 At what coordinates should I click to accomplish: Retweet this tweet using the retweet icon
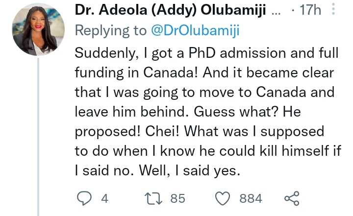[x=153, y=198]
